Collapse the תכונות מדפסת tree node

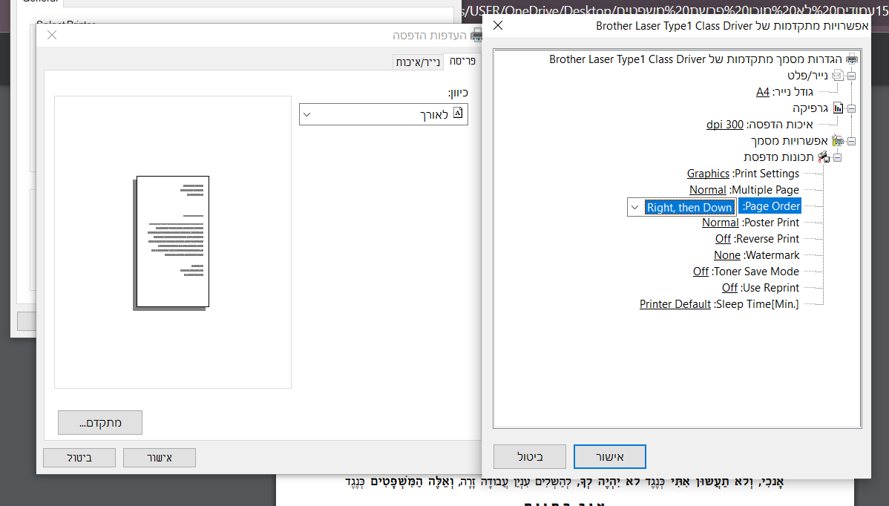tap(837, 157)
